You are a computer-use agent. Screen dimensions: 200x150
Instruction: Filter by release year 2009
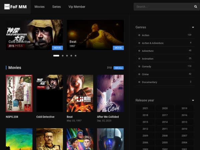(145, 136)
